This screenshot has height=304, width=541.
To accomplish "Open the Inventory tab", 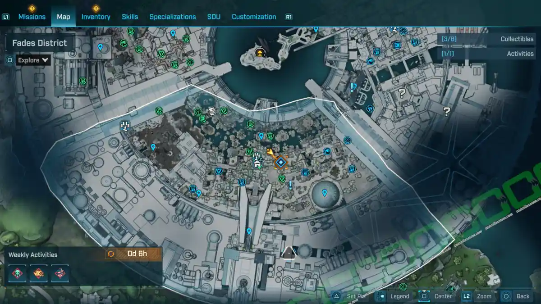I will (96, 16).
